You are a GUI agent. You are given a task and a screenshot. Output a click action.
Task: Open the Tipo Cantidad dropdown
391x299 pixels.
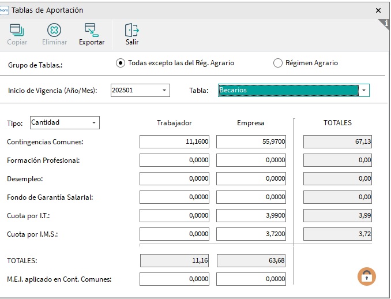pyautogui.click(x=94, y=122)
